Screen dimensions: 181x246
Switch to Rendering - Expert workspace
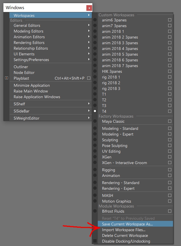(x=118, y=188)
